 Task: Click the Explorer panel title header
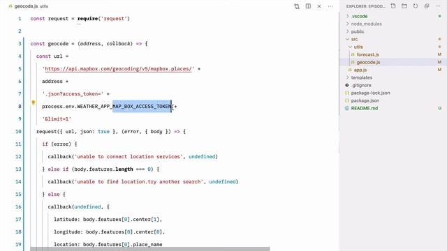(366, 6)
